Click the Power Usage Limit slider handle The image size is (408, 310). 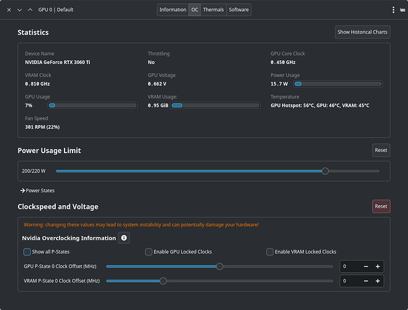(x=326, y=171)
